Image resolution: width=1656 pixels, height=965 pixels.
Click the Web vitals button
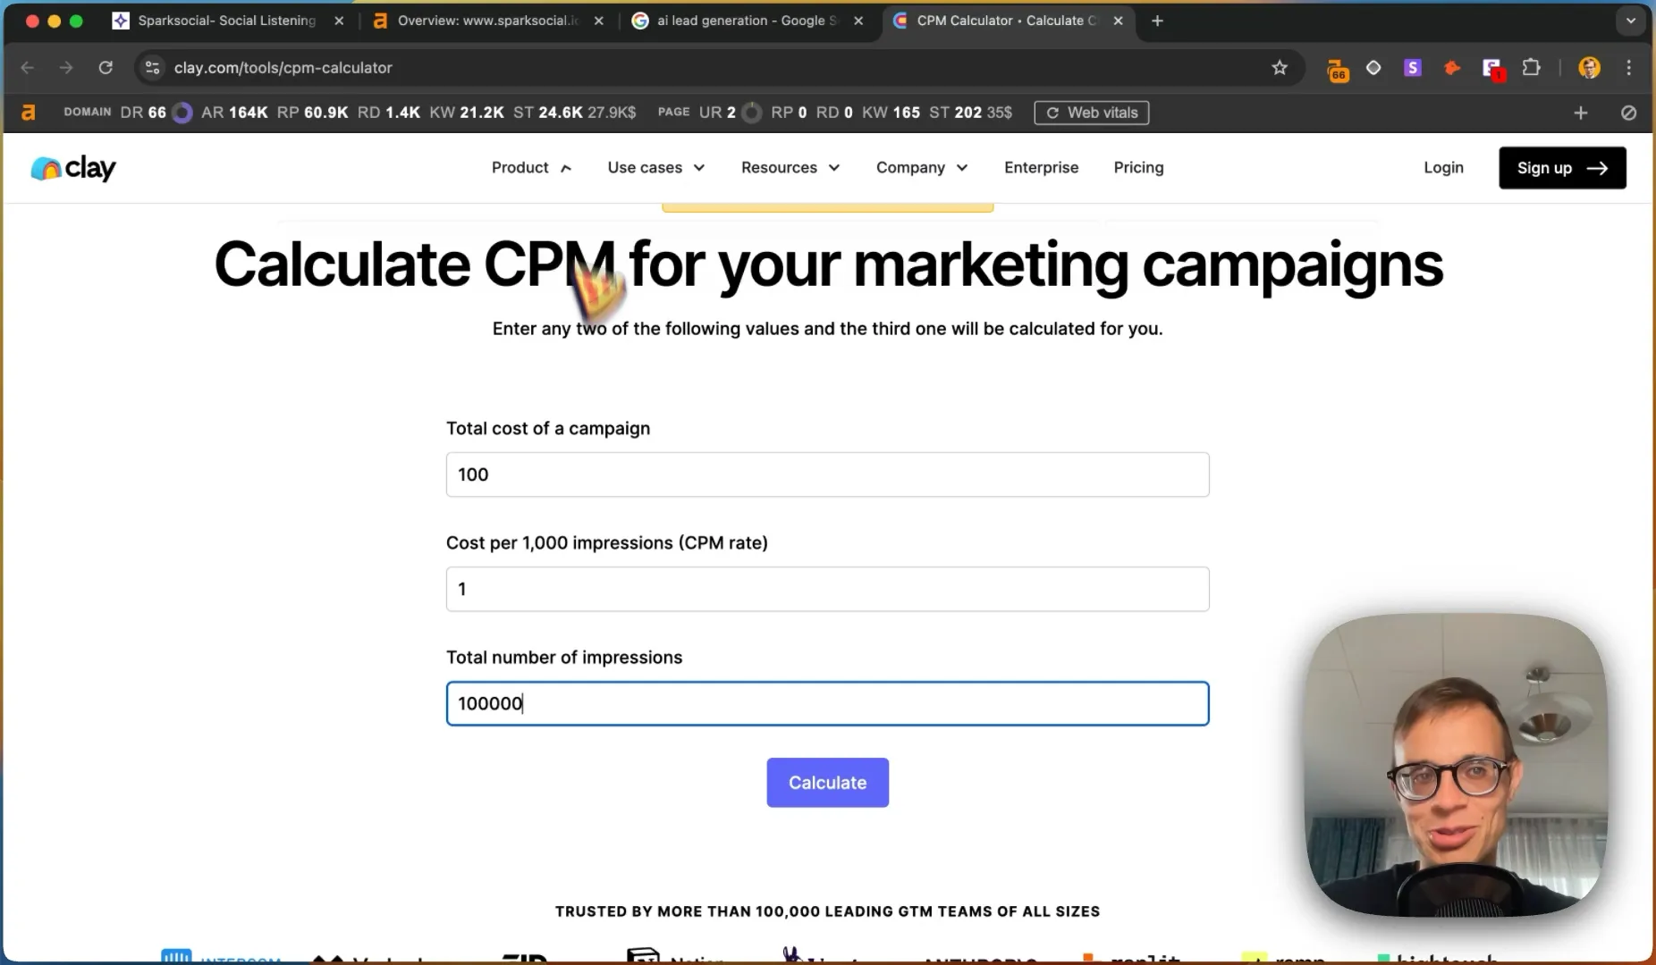coord(1092,113)
